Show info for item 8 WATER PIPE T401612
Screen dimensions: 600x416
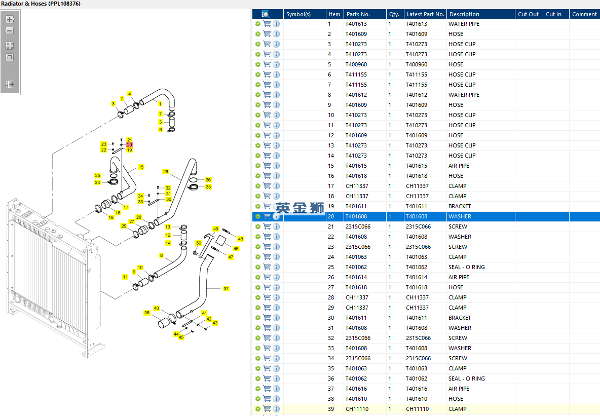pos(276,95)
